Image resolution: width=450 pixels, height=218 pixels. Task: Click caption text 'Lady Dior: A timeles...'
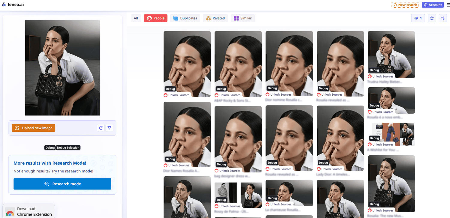coord(333,175)
